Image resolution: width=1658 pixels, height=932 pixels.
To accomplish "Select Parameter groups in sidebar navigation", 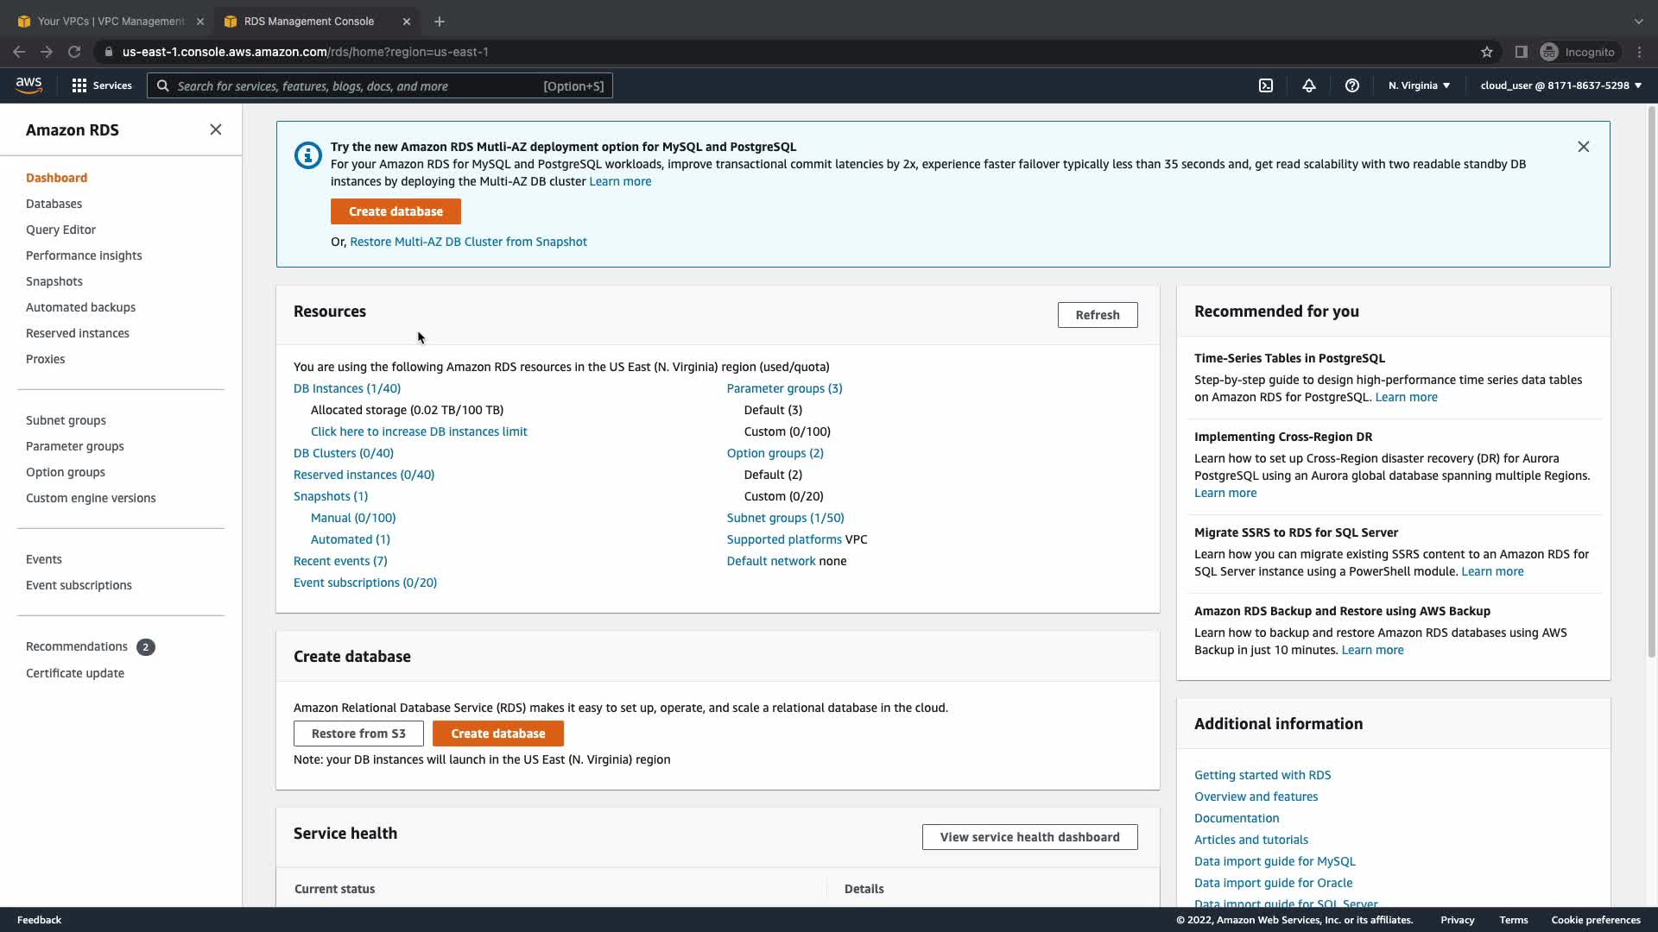I will [74, 446].
